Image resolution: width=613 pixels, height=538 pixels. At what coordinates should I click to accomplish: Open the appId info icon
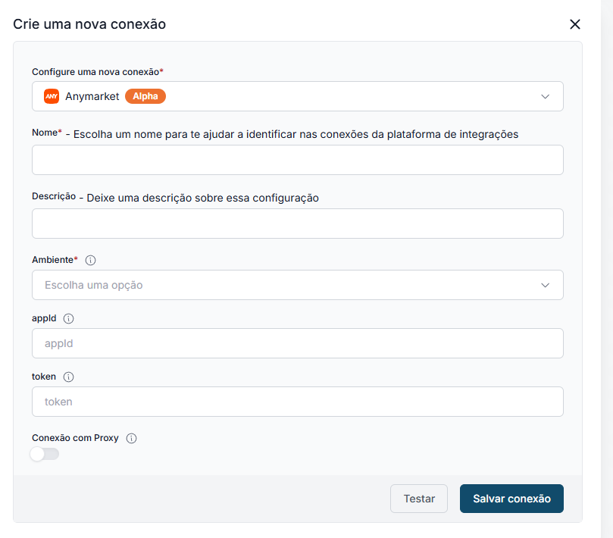68,319
